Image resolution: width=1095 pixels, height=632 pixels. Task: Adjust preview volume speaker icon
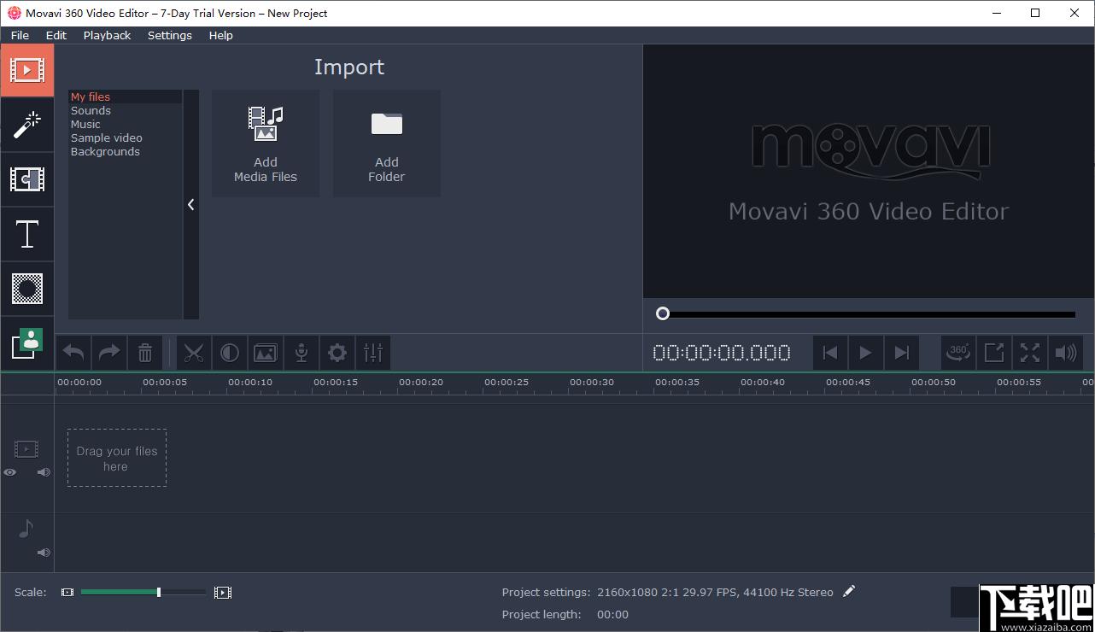click(x=1066, y=353)
